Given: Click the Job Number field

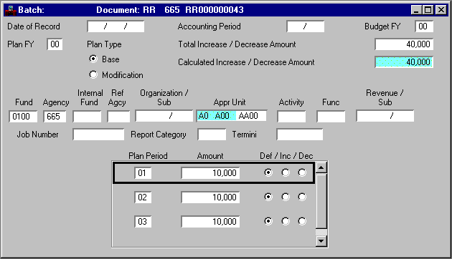Looking at the screenshot, I should point(98,135).
